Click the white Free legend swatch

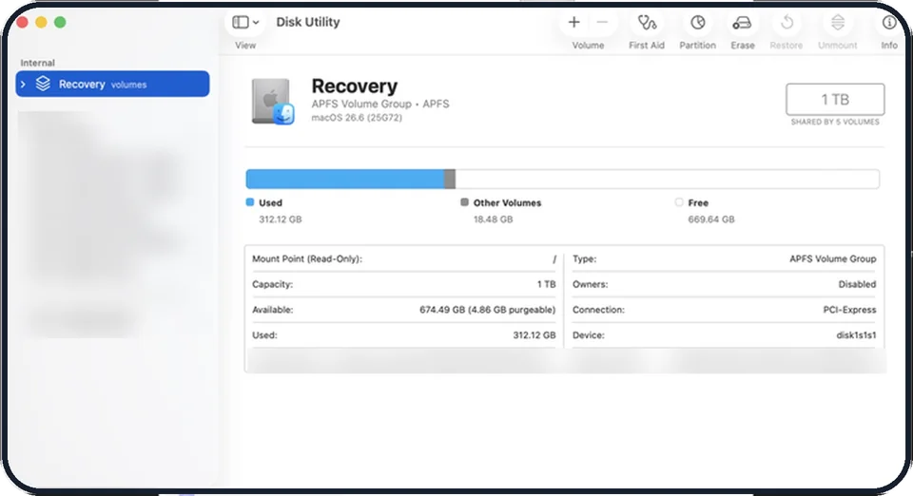point(679,202)
